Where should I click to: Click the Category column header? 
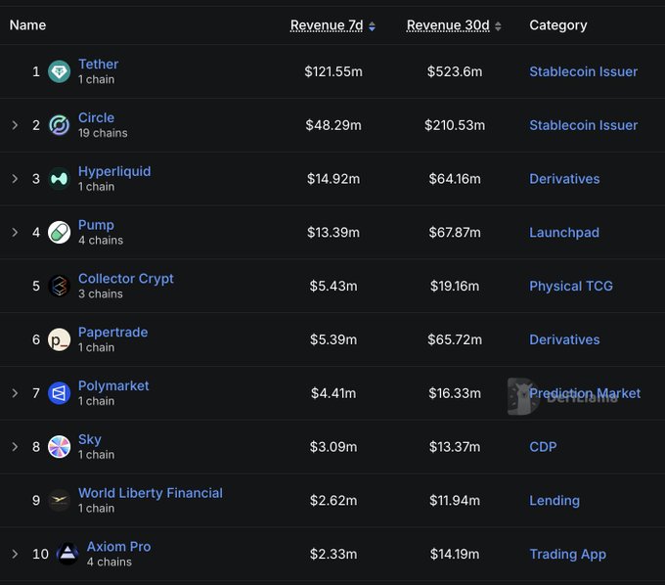click(558, 25)
